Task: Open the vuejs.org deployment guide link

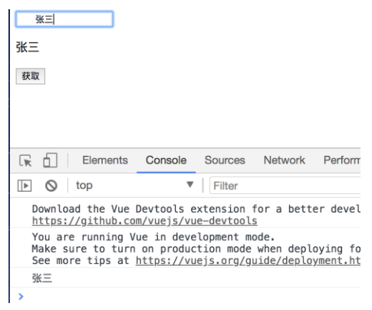Action: (248, 261)
